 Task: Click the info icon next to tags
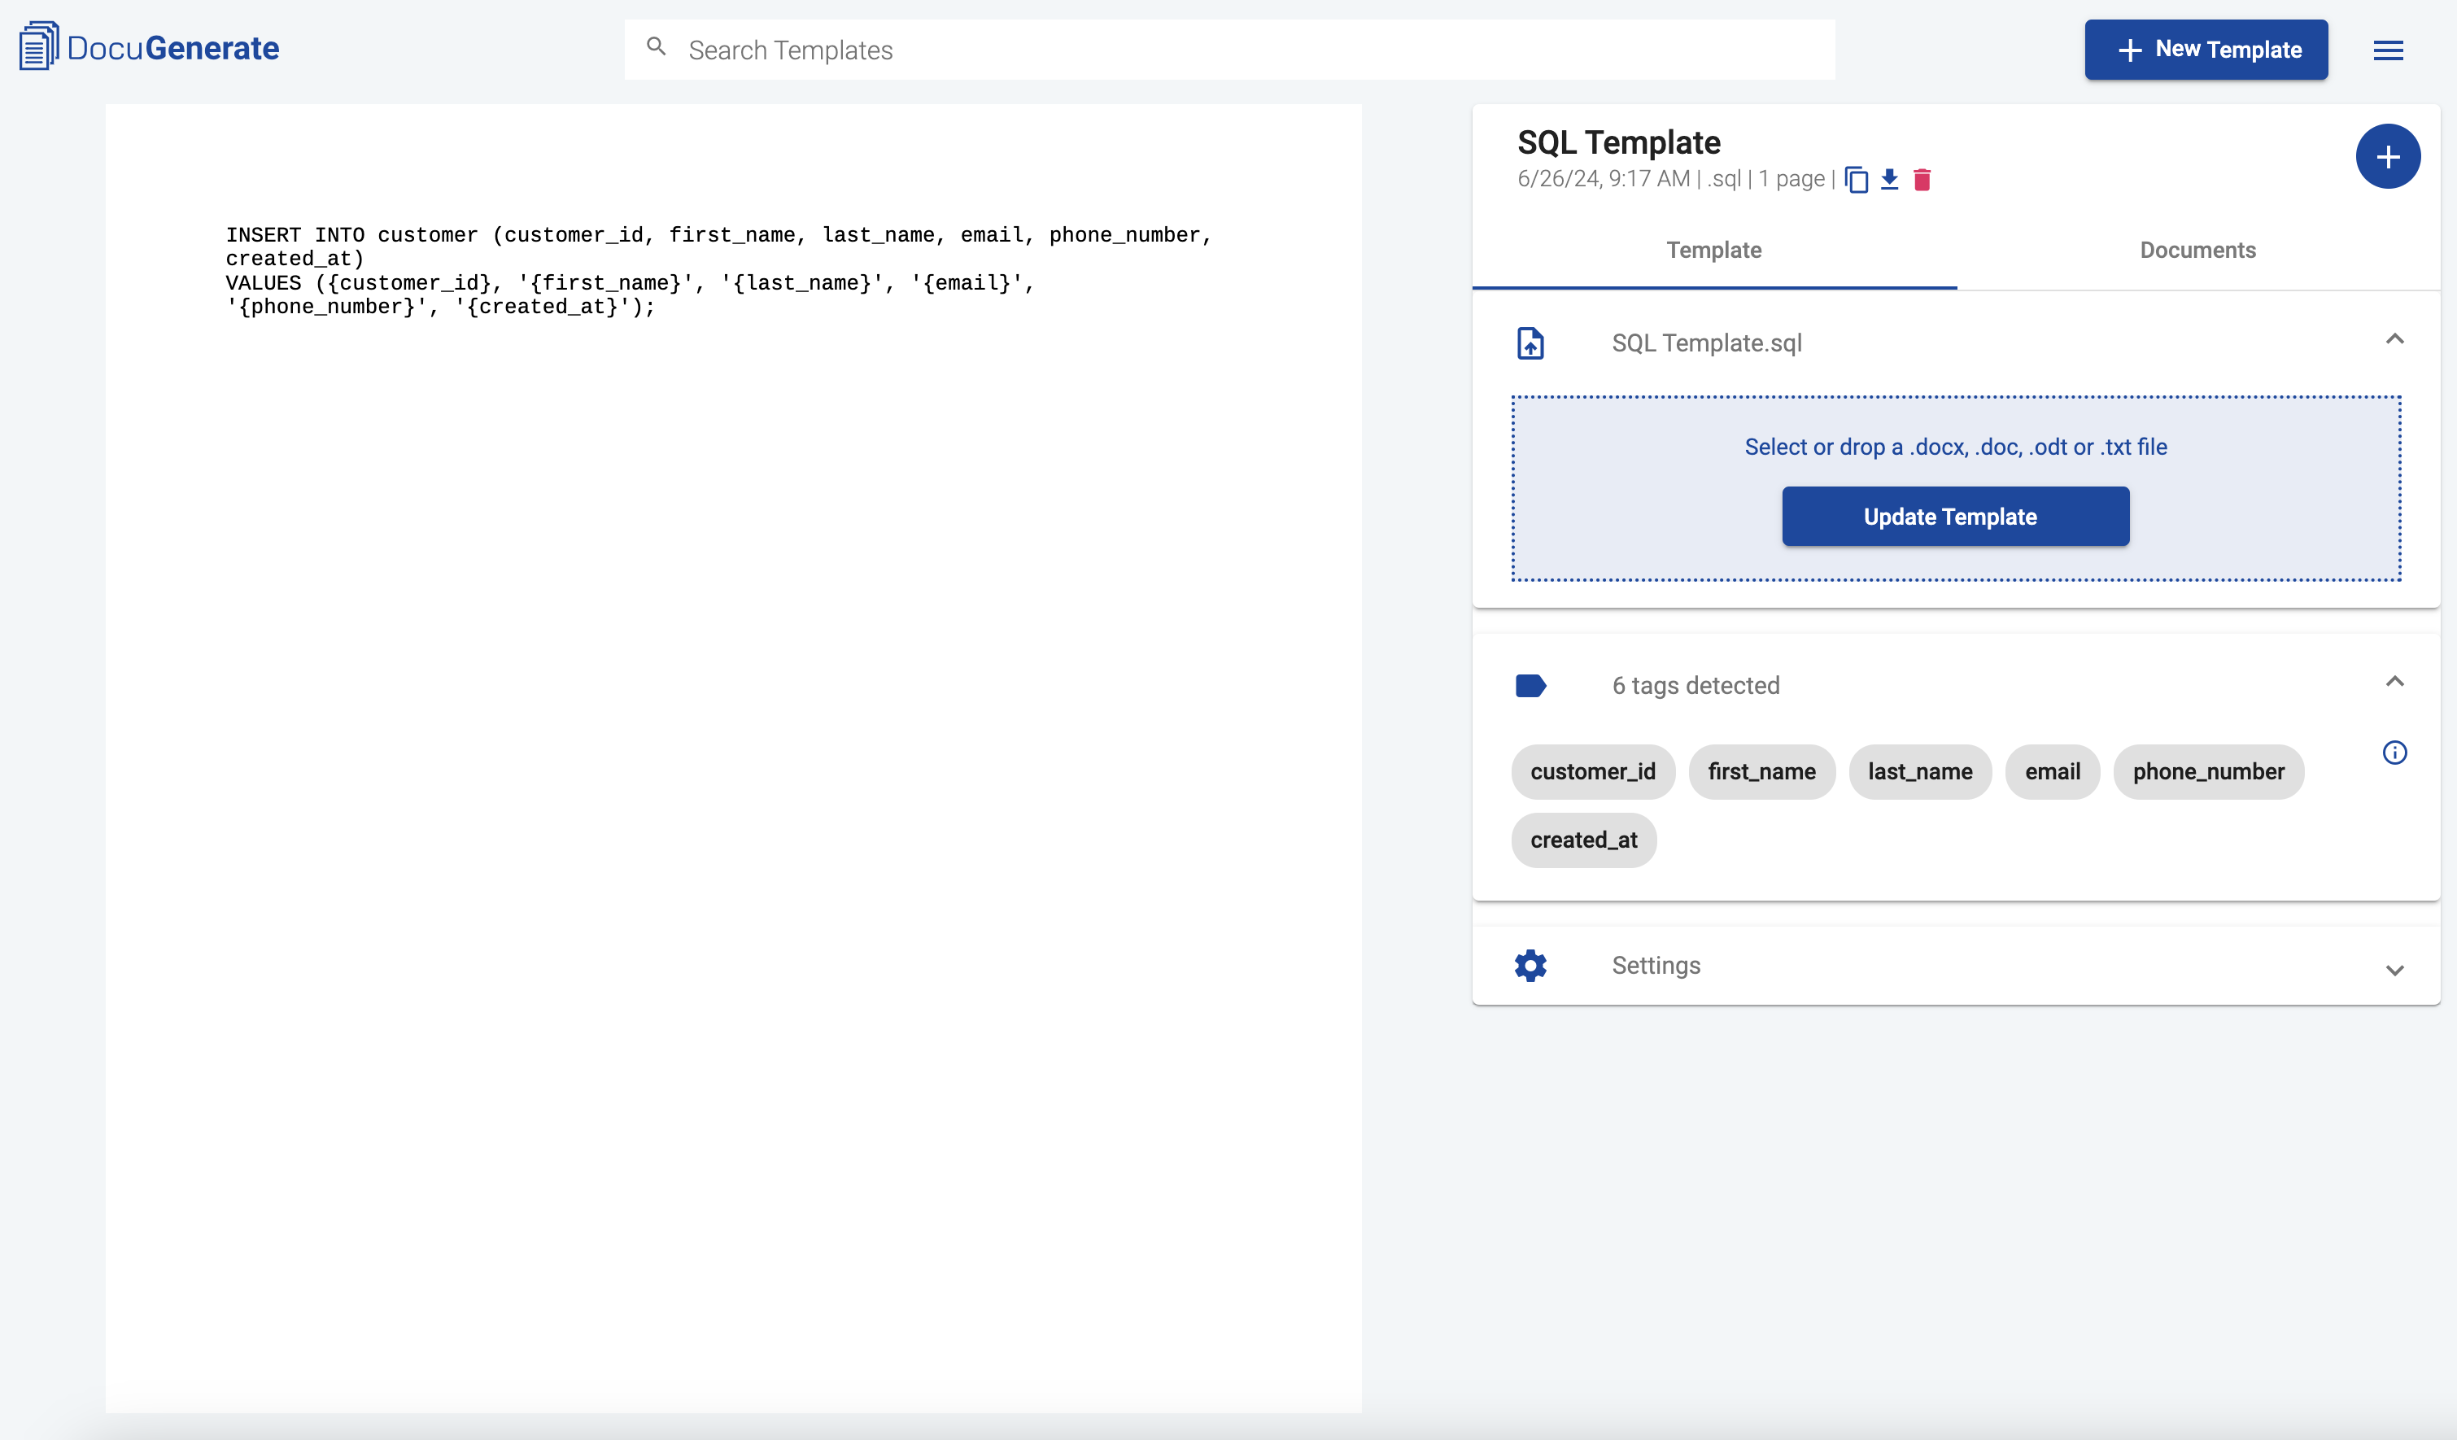point(2395,753)
